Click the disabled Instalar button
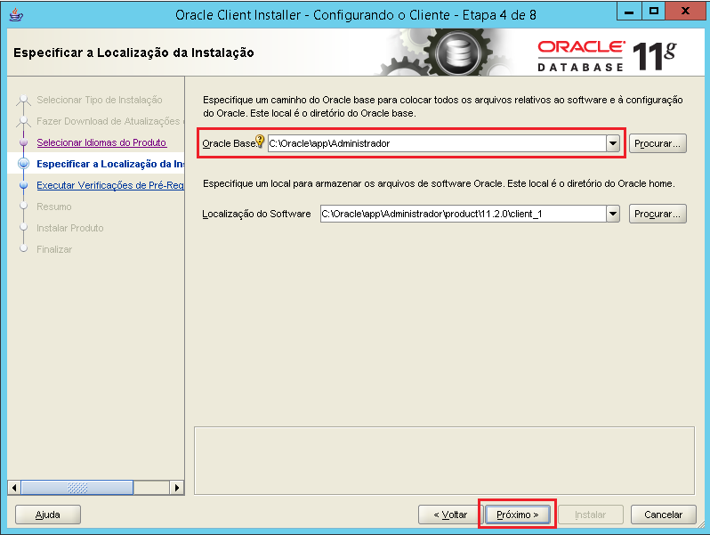 [x=591, y=515]
